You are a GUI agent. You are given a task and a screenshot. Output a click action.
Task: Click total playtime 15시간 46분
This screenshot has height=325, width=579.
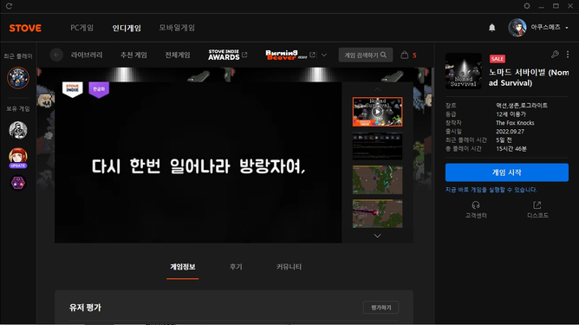click(511, 149)
